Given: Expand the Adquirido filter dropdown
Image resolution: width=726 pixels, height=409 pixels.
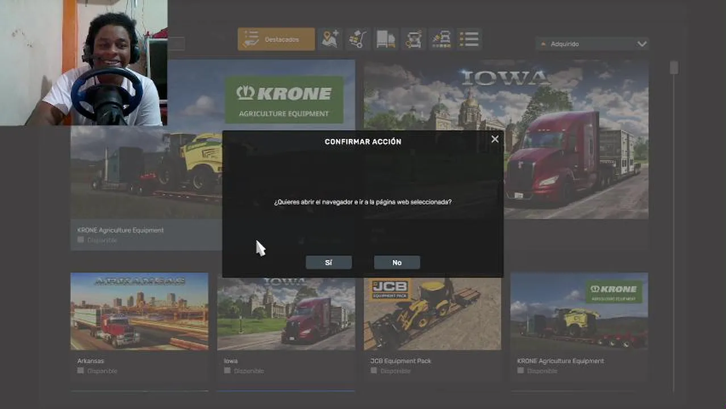Looking at the screenshot, I should [x=592, y=44].
